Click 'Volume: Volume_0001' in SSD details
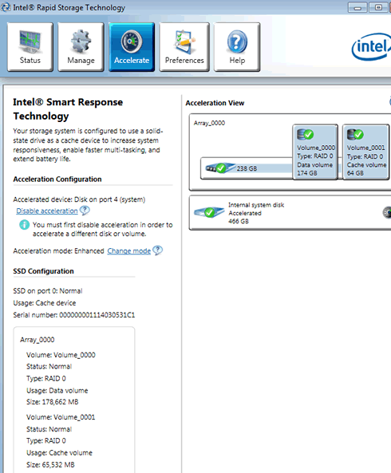391x473 pixels. (61, 417)
